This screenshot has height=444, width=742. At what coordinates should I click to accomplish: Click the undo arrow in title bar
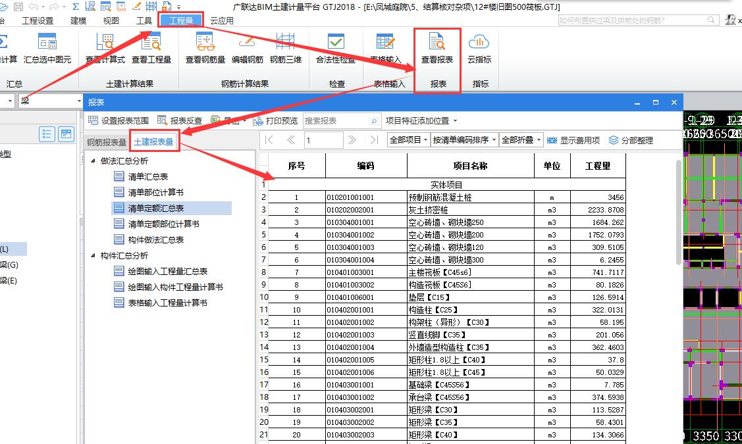tap(34, 7)
